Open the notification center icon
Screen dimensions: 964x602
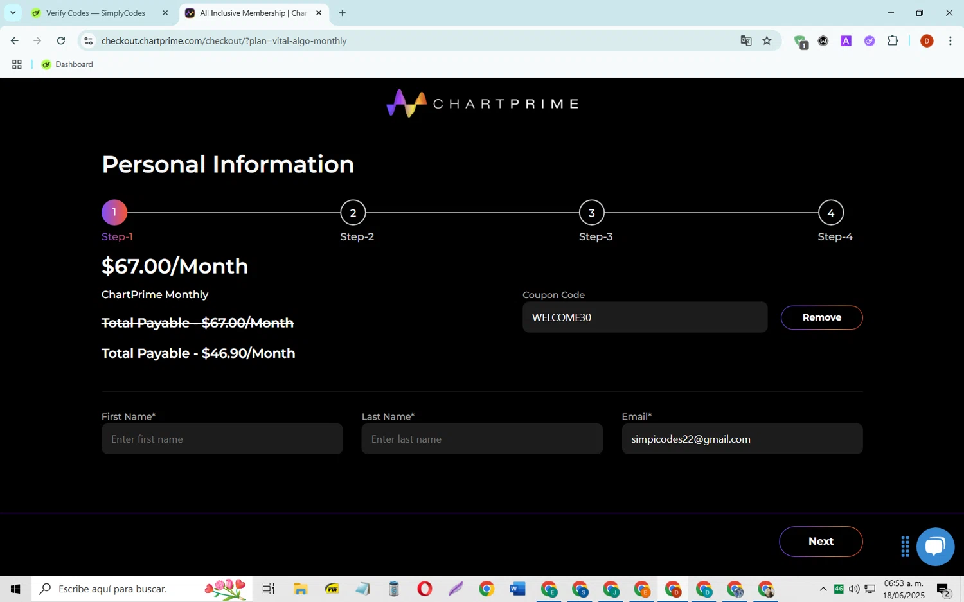click(943, 589)
